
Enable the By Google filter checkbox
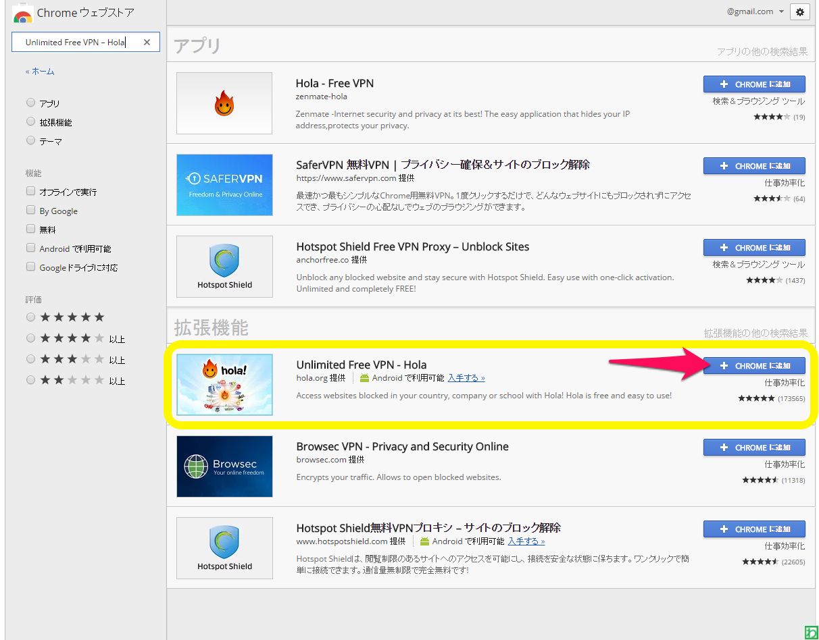pos(30,210)
